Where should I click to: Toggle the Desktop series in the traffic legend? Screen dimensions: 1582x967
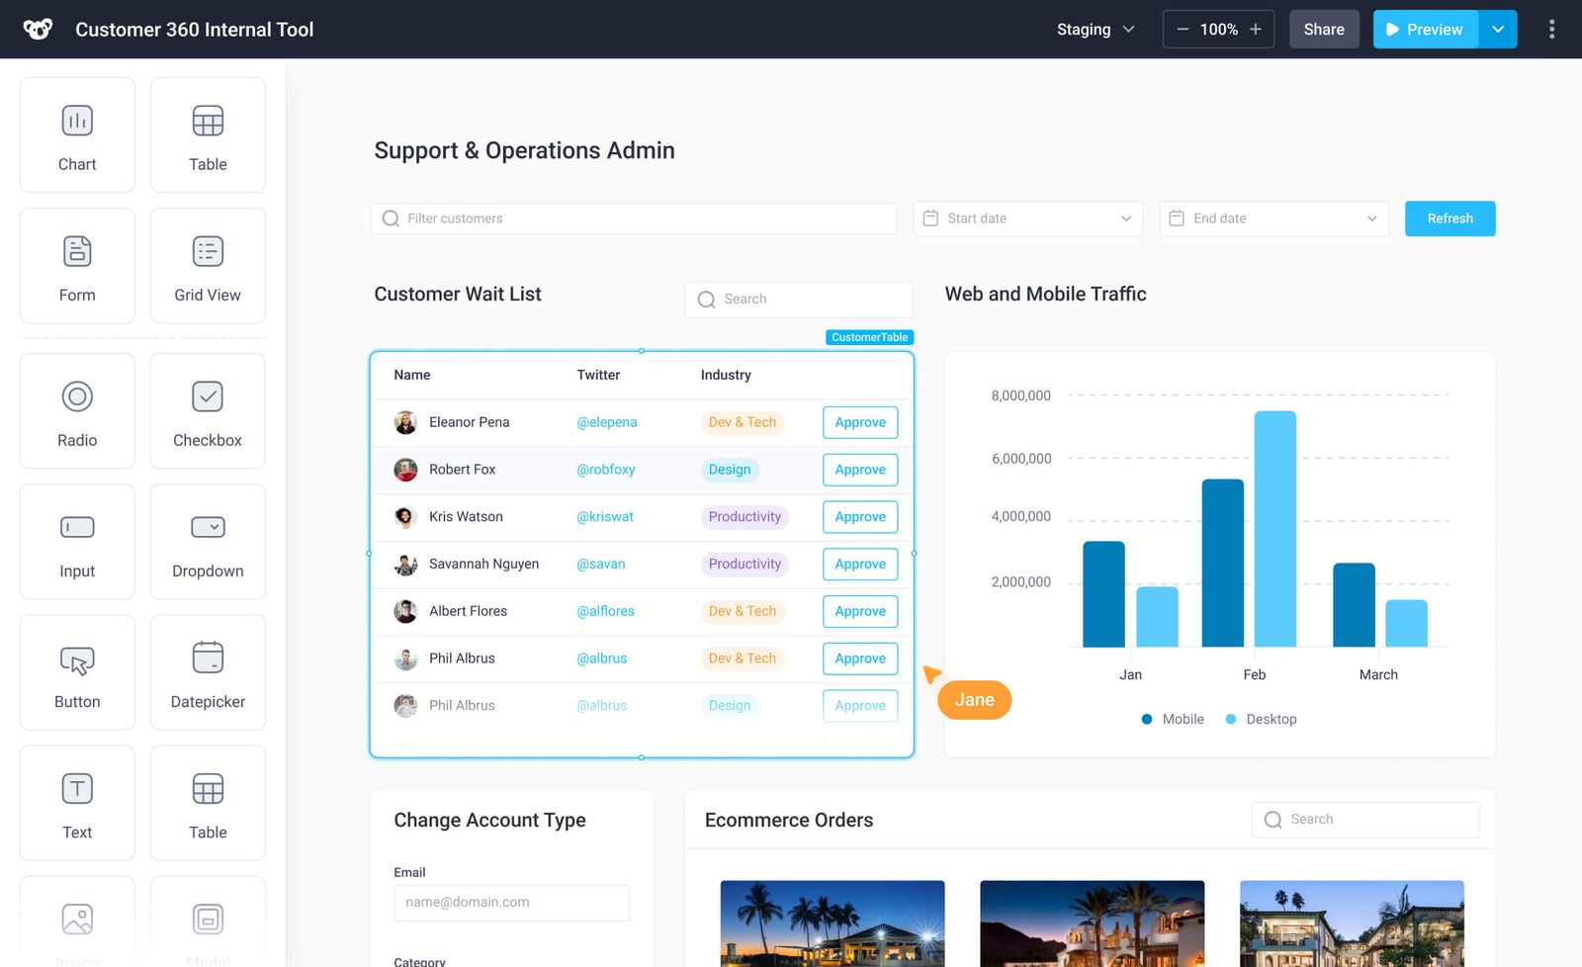[1260, 719]
